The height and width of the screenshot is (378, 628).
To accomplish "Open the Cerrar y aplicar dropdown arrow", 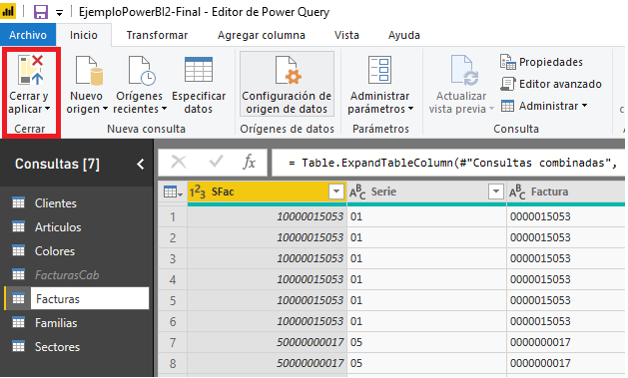I will pyautogui.click(x=48, y=109).
